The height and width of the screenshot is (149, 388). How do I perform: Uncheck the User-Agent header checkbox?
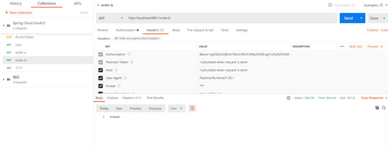click(100, 78)
